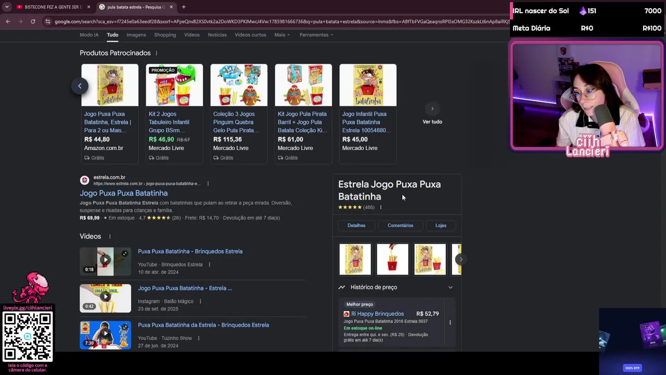Open Amazon Jogo Puxa Batatinha product image
Image resolution: width=666 pixels, height=375 pixels.
coord(110,85)
